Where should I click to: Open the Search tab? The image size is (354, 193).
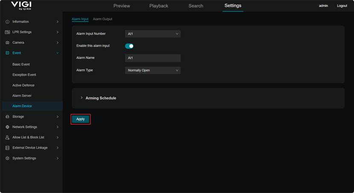(x=196, y=6)
